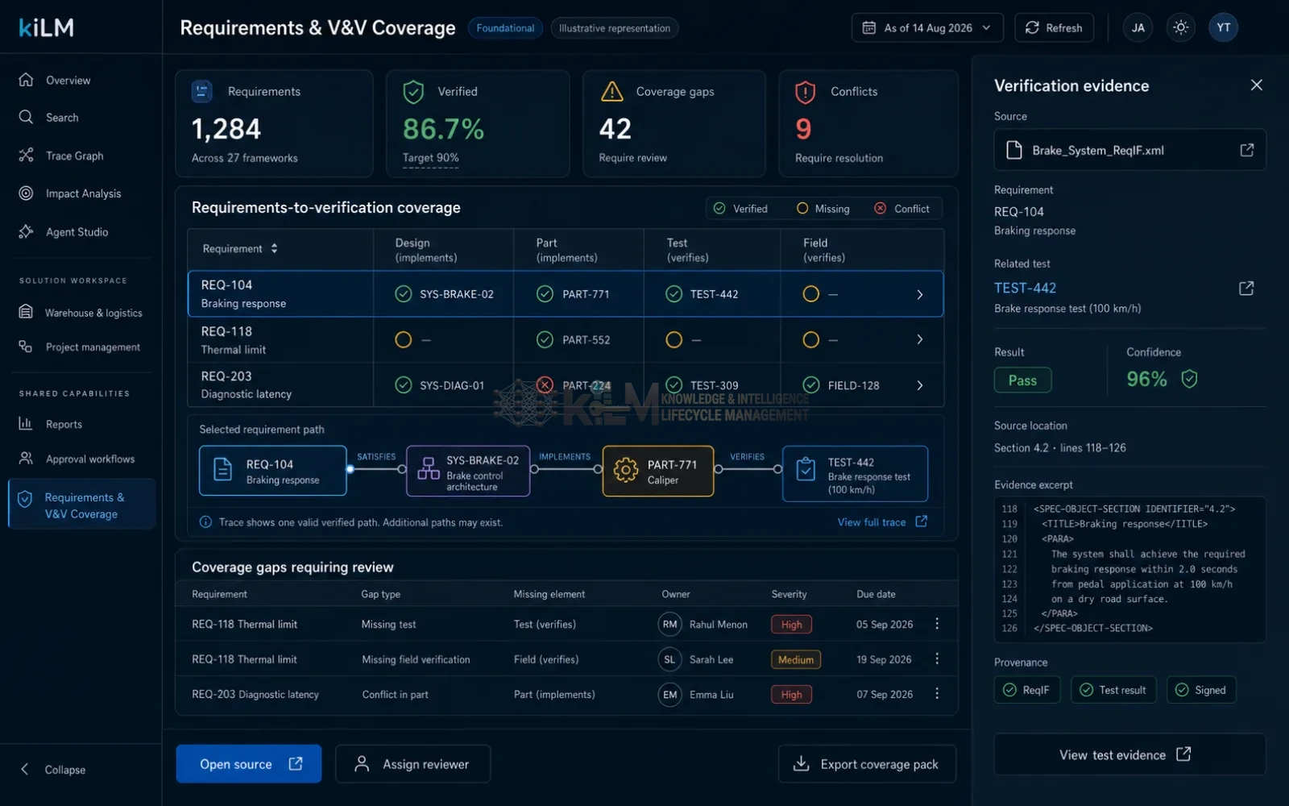Expand the REQ-104 row chevron
The height and width of the screenshot is (806, 1289).
point(920,294)
